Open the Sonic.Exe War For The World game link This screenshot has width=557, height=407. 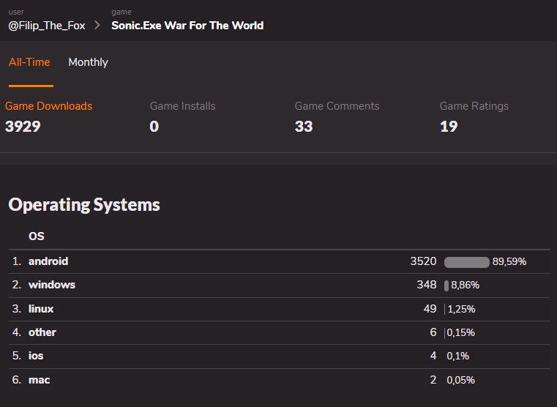pos(187,26)
